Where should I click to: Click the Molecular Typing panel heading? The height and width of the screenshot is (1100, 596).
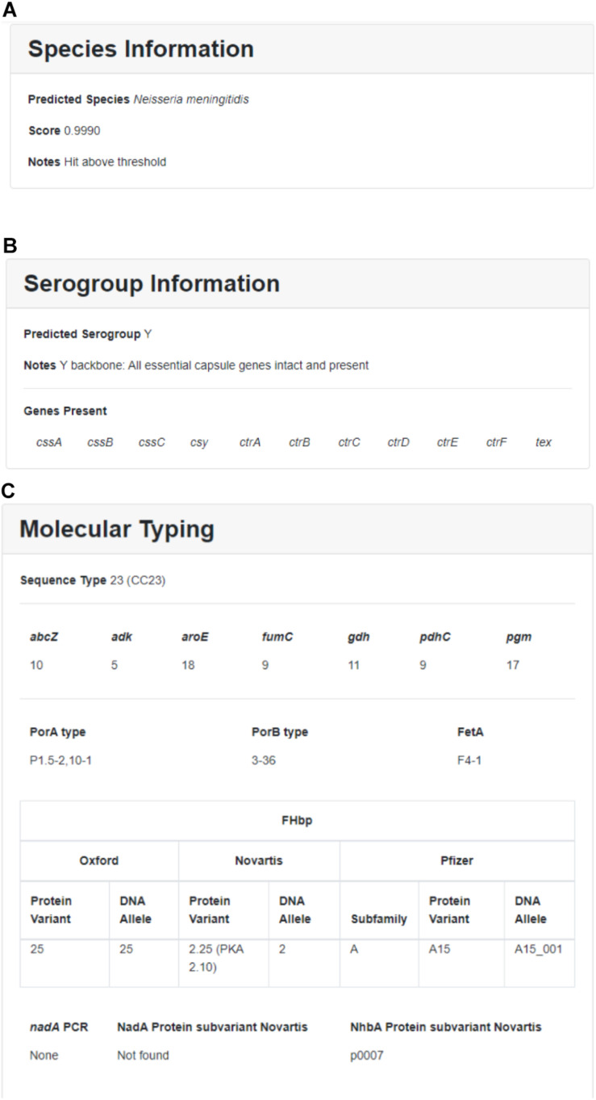(117, 529)
